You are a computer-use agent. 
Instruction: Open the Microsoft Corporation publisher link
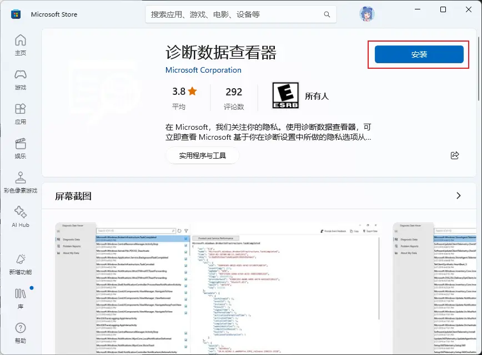coord(203,70)
